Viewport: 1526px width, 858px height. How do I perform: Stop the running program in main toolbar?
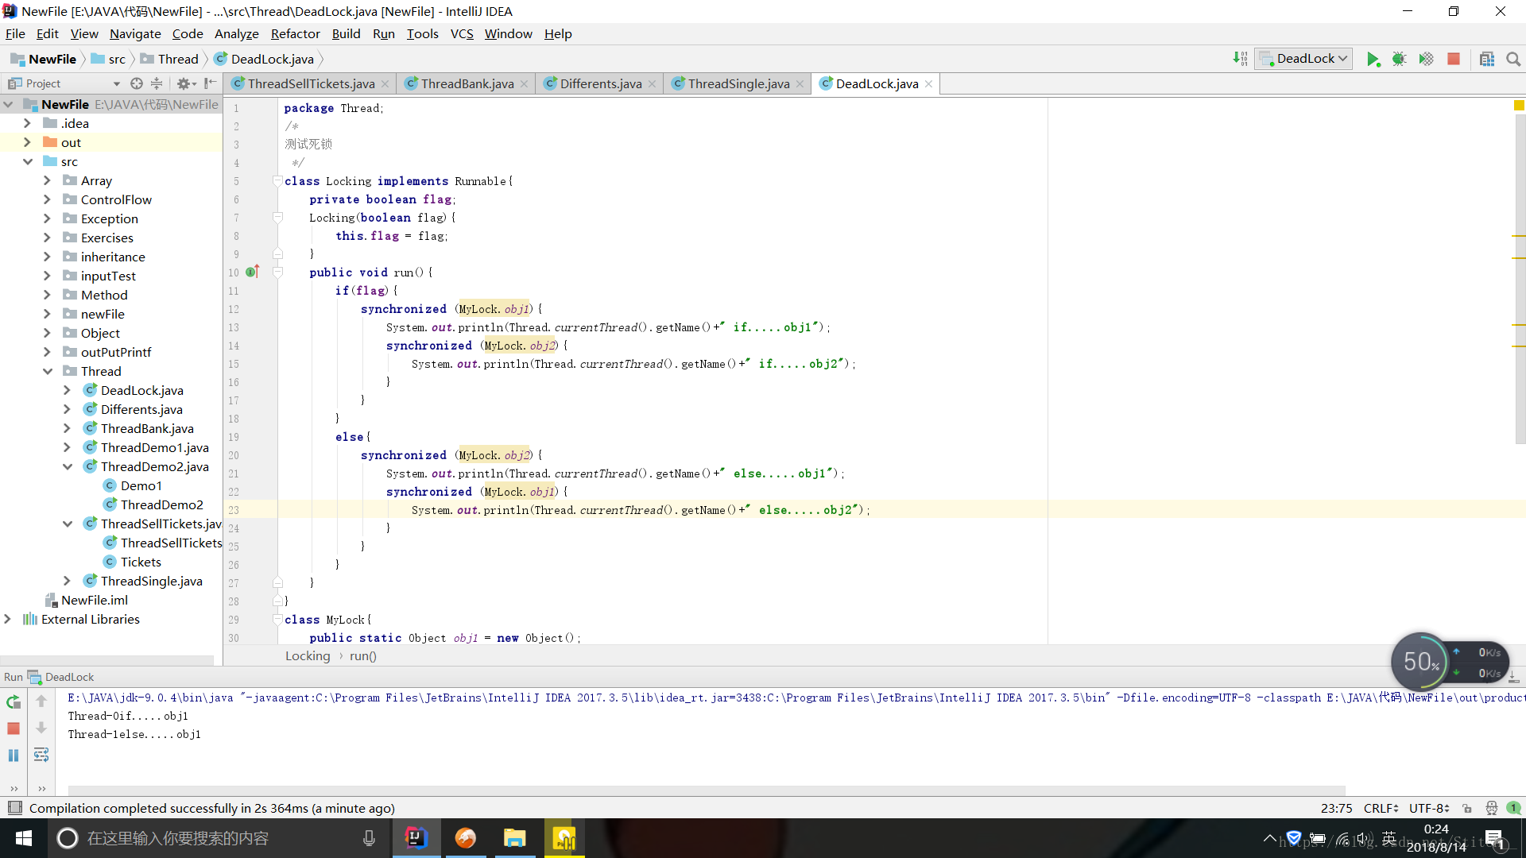[1454, 59]
